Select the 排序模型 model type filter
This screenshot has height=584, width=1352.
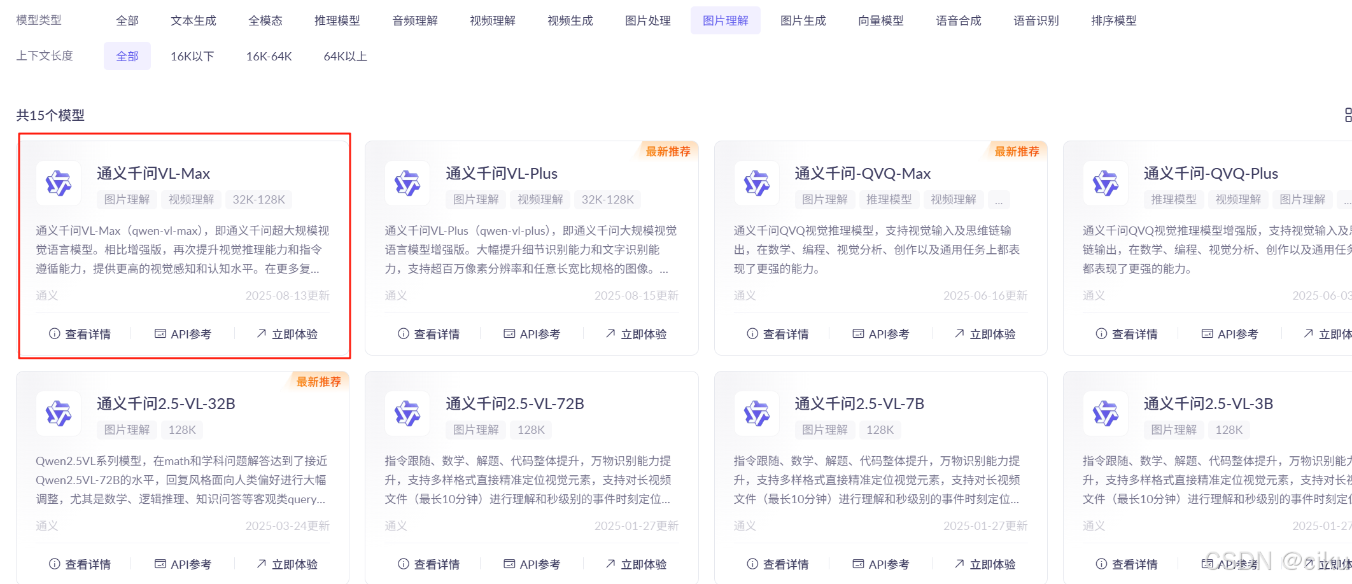coord(1114,20)
